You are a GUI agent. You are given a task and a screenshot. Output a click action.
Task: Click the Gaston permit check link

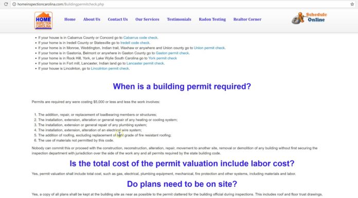[x=172, y=53]
